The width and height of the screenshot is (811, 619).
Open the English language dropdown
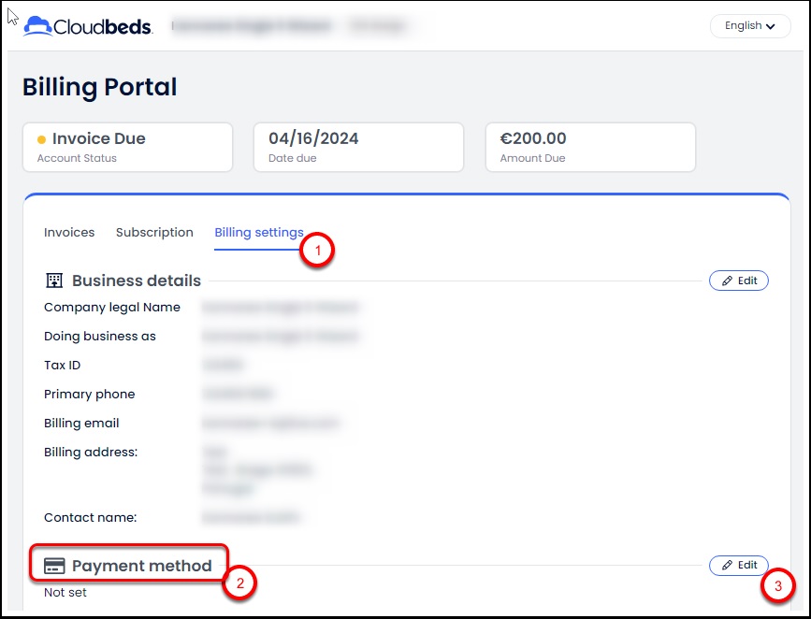click(x=750, y=26)
